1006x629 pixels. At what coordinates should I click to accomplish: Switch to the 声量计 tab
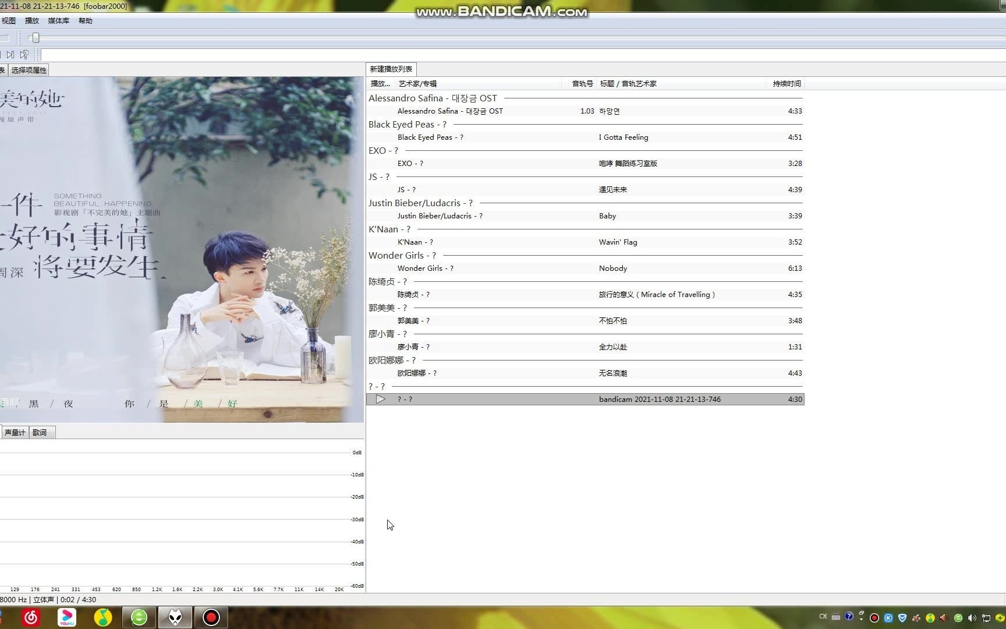(x=15, y=432)
